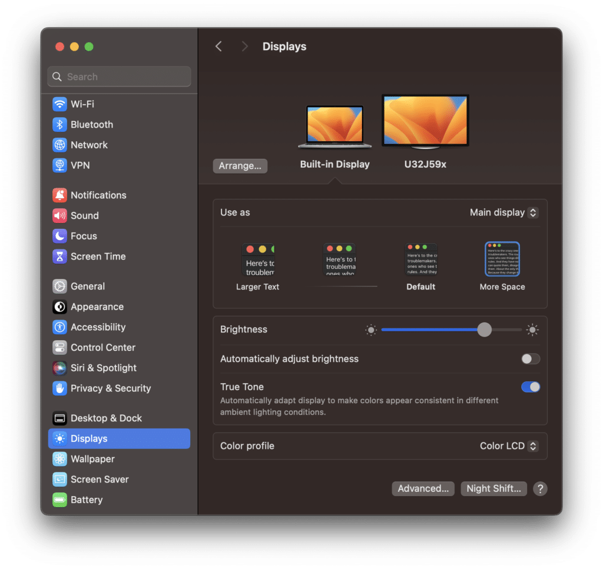603x569 pixels.
Task: Open Focus settings
Action: 82,236
